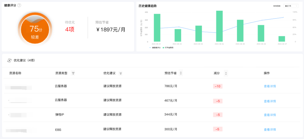Image resolution: width=304 pixels, height=139 pixels.
Task: Click 建议释放资源 in the 弹性IP row
Action: (x=112, y=115)
